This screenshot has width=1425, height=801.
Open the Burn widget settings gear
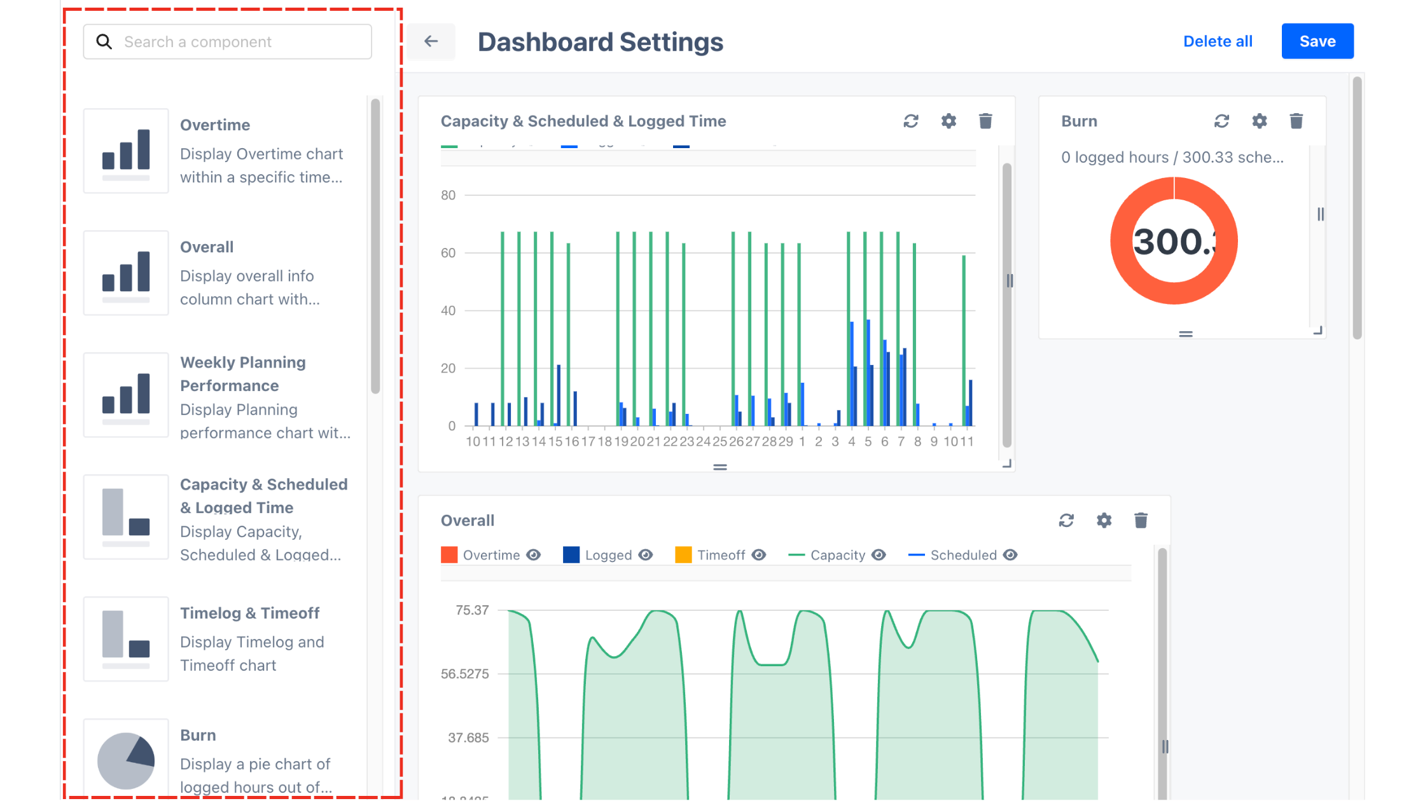tap(1259, 121)
